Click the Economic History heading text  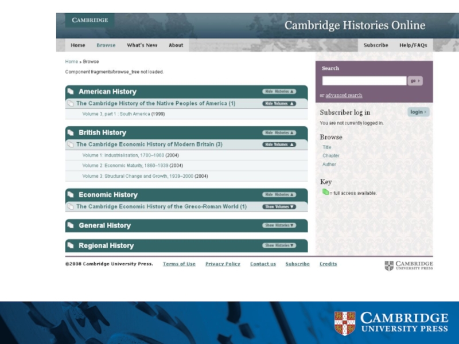pyautogui.click(x=108, y=195)
